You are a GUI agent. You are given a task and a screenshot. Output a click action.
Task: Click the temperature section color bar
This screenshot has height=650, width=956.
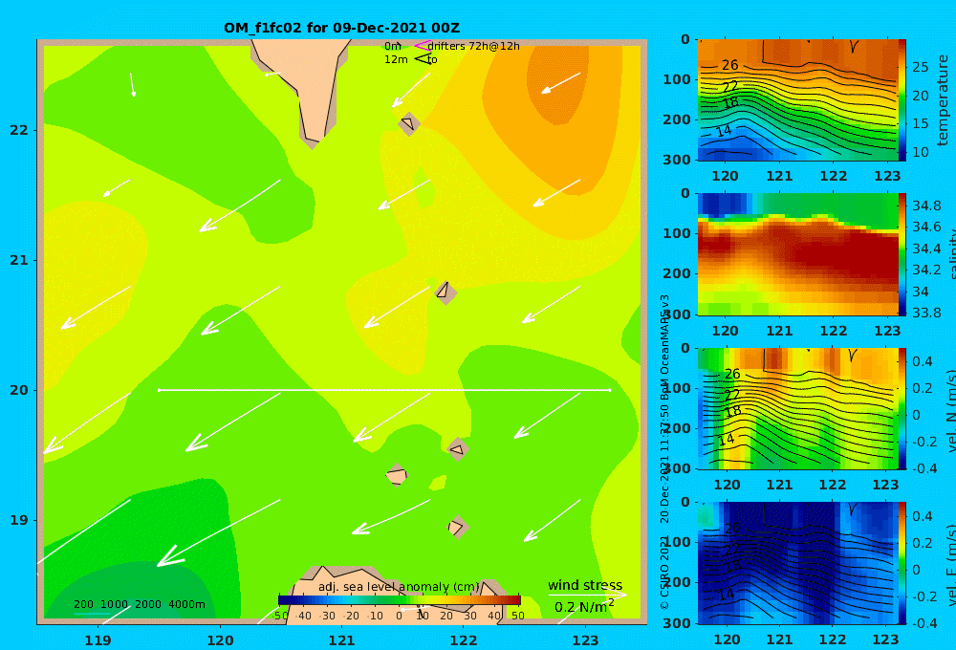(x=902, y=100)
